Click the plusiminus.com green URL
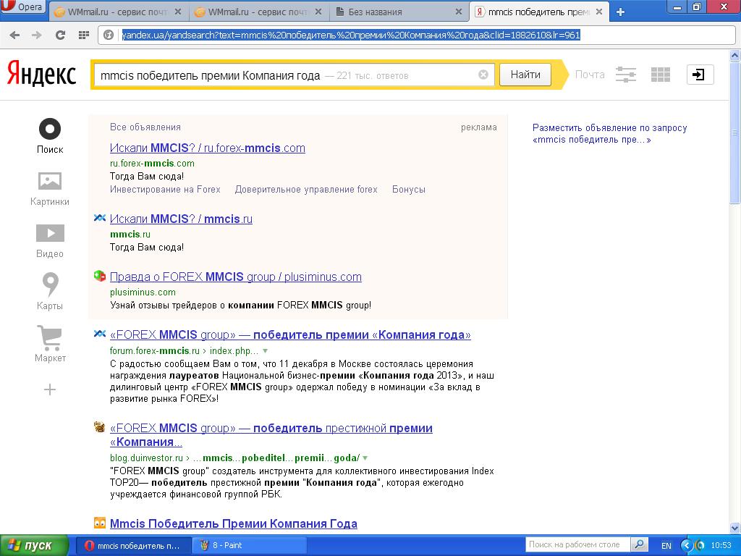The width and height of the screenshot is (741, 556). [x=143, y=292]
